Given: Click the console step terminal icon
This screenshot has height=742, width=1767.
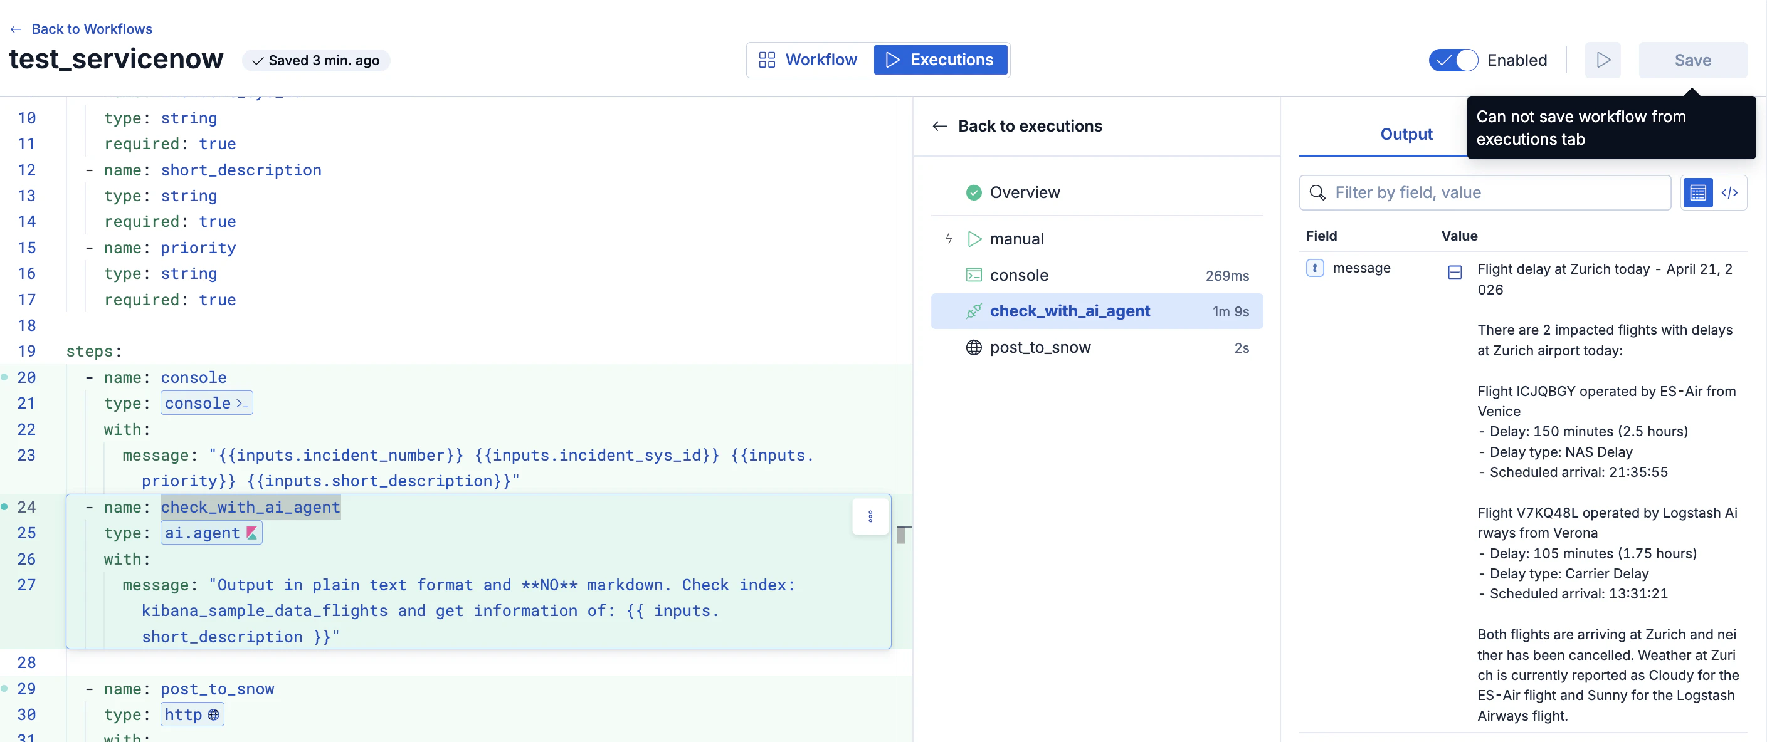Looking at the screenshot, I should click(973, 275).
